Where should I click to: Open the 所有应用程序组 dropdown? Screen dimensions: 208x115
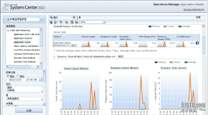[41, 19]
